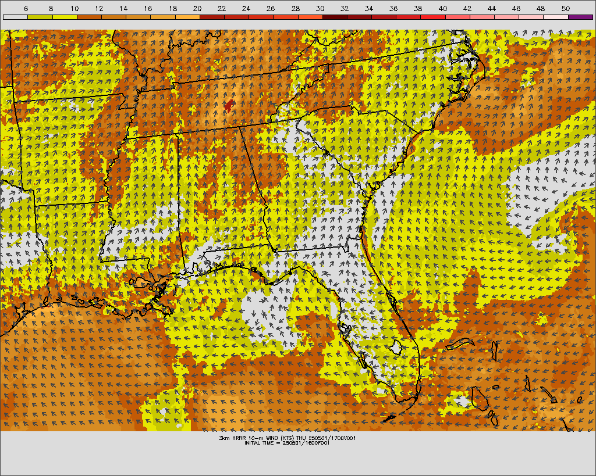Pick the dark red swatch between 20 and 22
The height and width of the screenshot is (476, 596).
click(212, 17)
